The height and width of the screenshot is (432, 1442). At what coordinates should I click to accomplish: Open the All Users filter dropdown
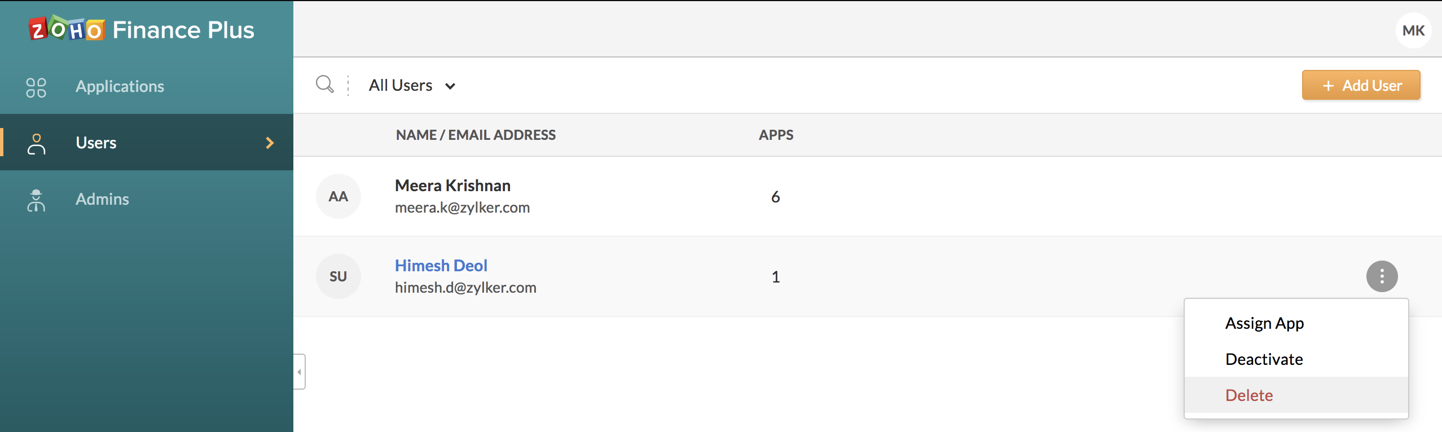pyautogui.click(x=412, y=86)
